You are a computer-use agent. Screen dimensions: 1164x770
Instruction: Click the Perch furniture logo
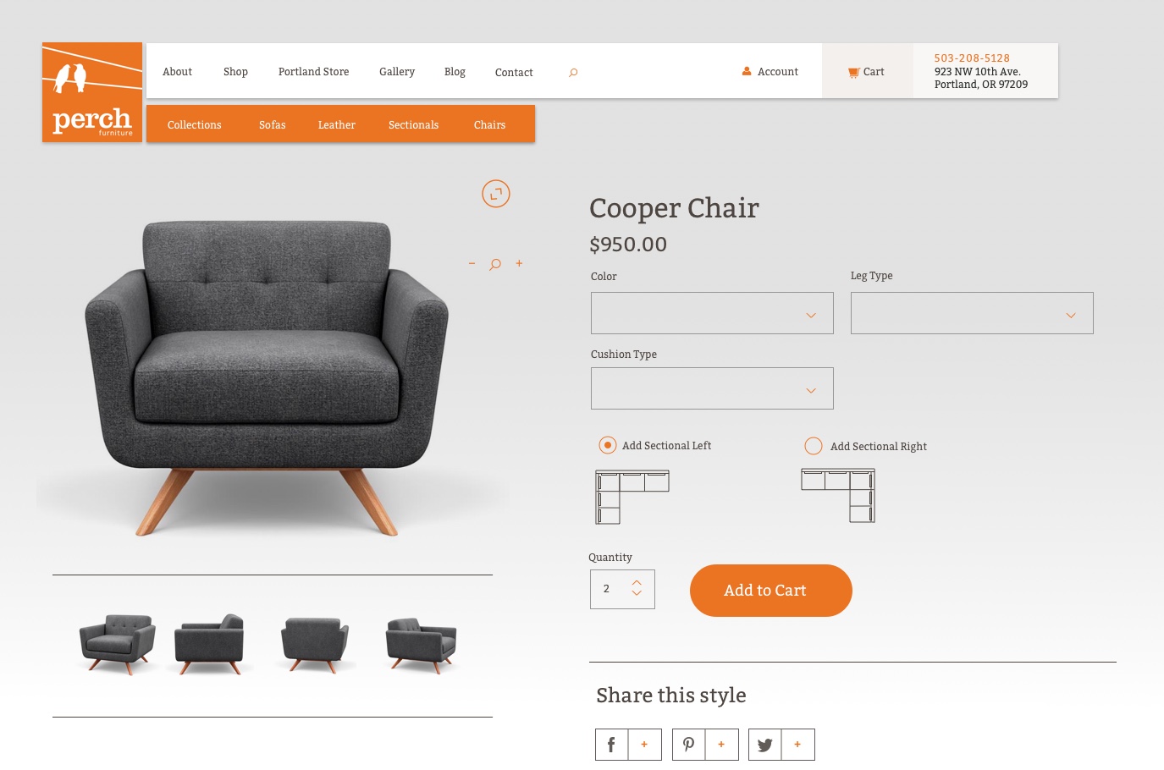[92, 92]
